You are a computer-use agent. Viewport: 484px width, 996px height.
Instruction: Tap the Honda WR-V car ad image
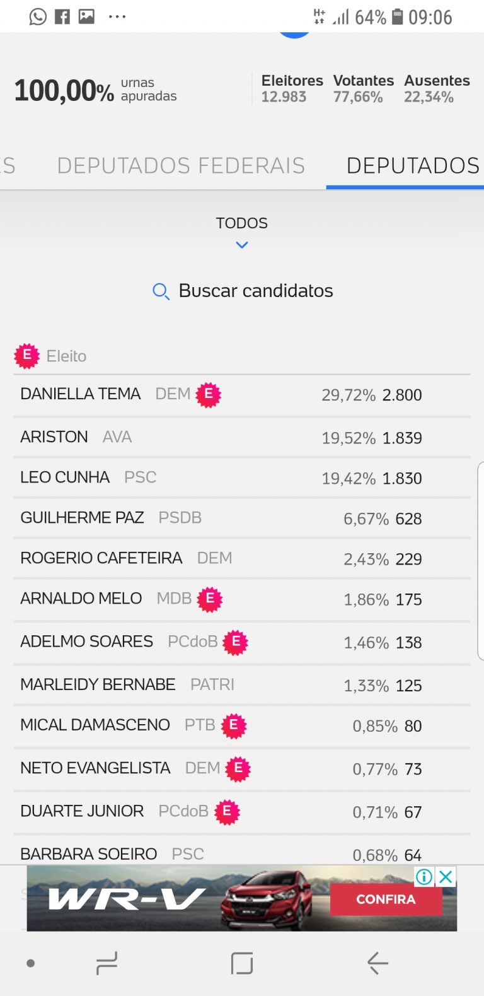point(266,899)
